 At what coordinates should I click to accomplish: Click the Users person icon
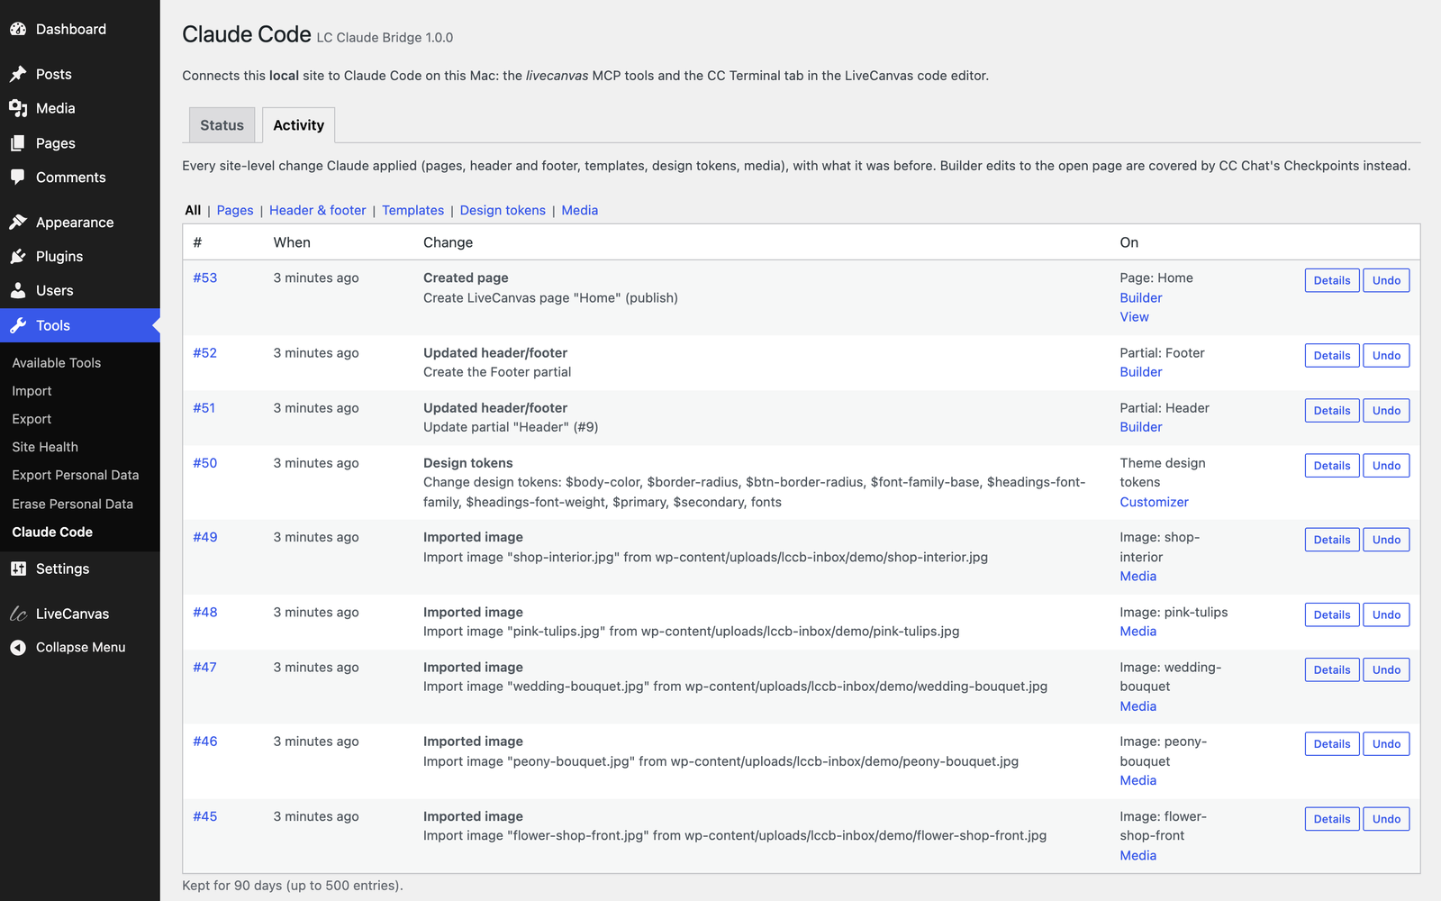tap(18, 291)
